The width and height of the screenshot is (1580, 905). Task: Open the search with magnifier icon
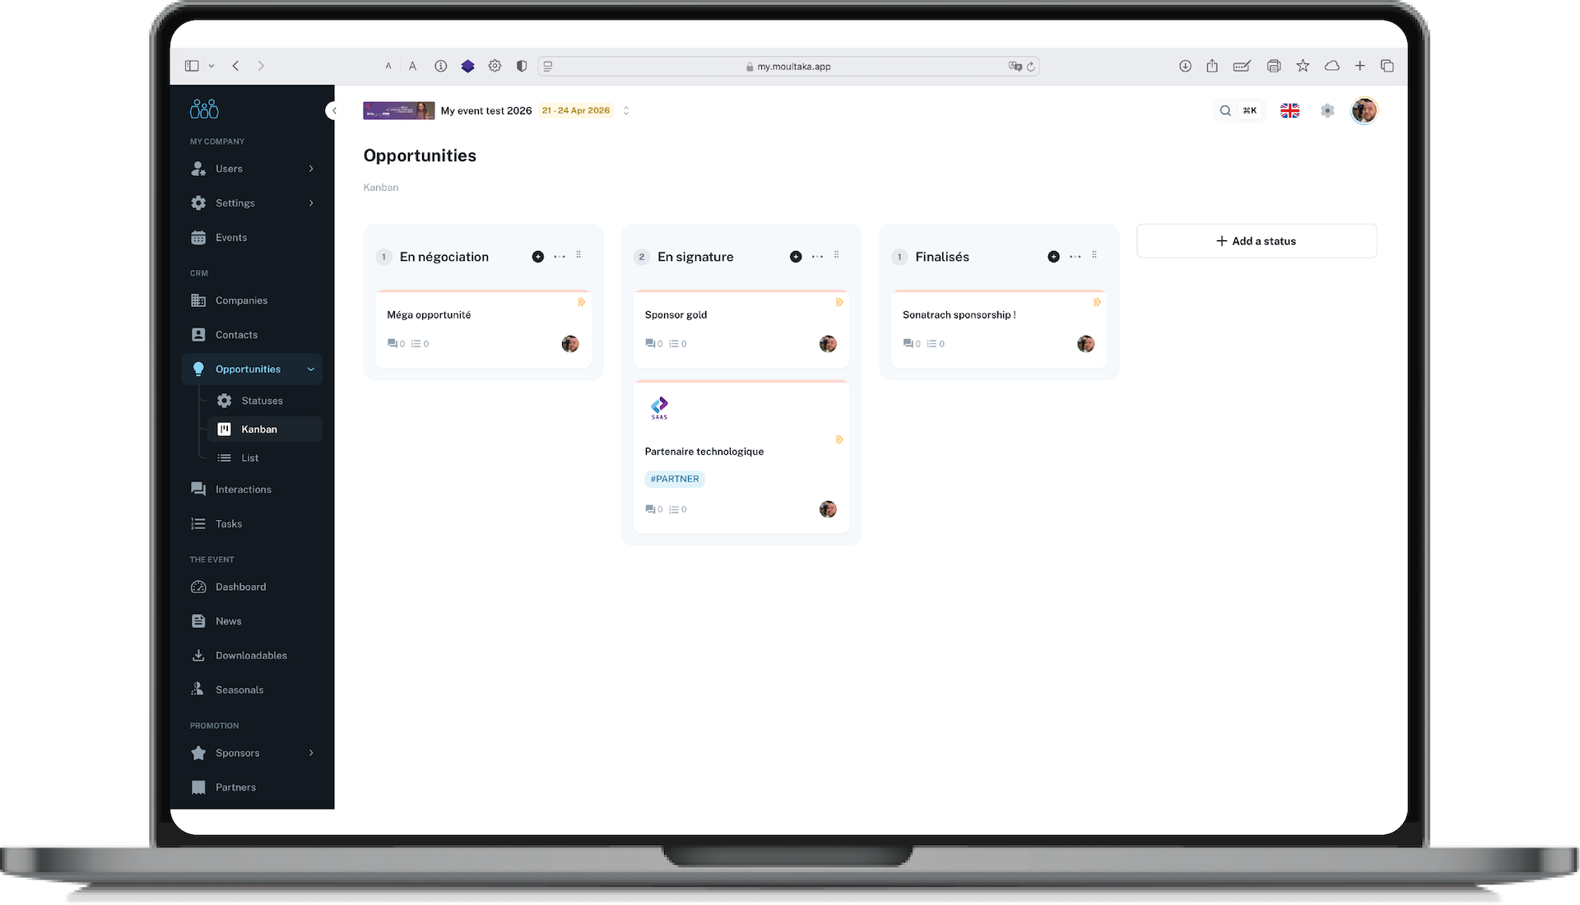[x=1225, y=110]
